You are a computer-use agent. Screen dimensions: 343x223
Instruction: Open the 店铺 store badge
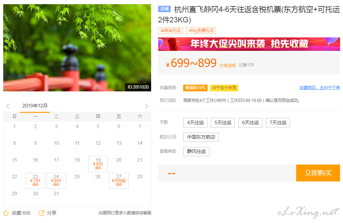coord(164,9)
